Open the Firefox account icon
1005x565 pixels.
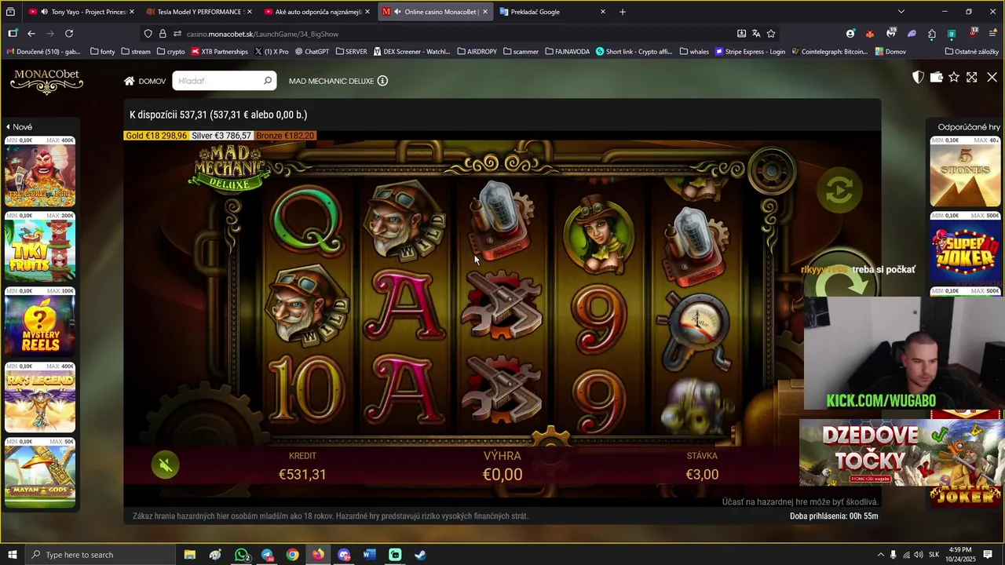click(850, 34)
